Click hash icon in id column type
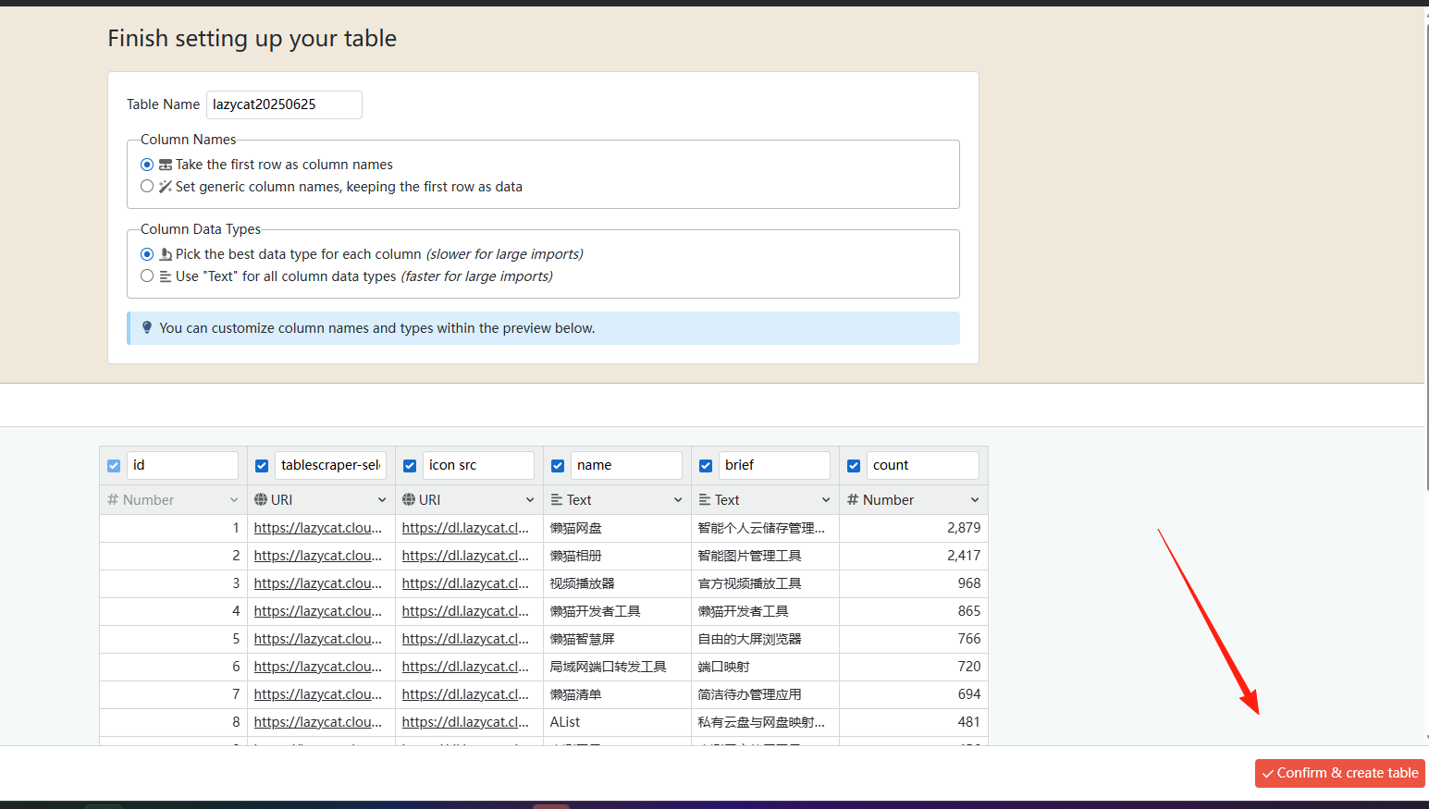This screenshot has height=809, width=1429. point(113,499)
